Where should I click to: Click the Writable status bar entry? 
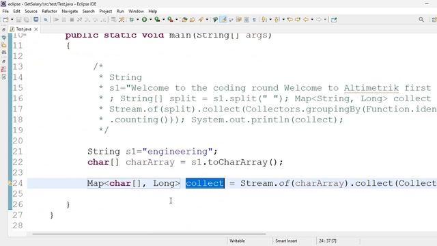(237, 241)
